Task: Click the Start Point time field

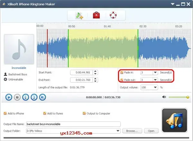Action: [82, 73]
